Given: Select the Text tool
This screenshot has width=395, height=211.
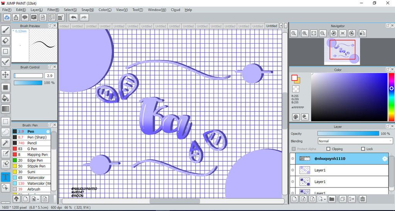Looking at the screenshot, I should point(5,177).
